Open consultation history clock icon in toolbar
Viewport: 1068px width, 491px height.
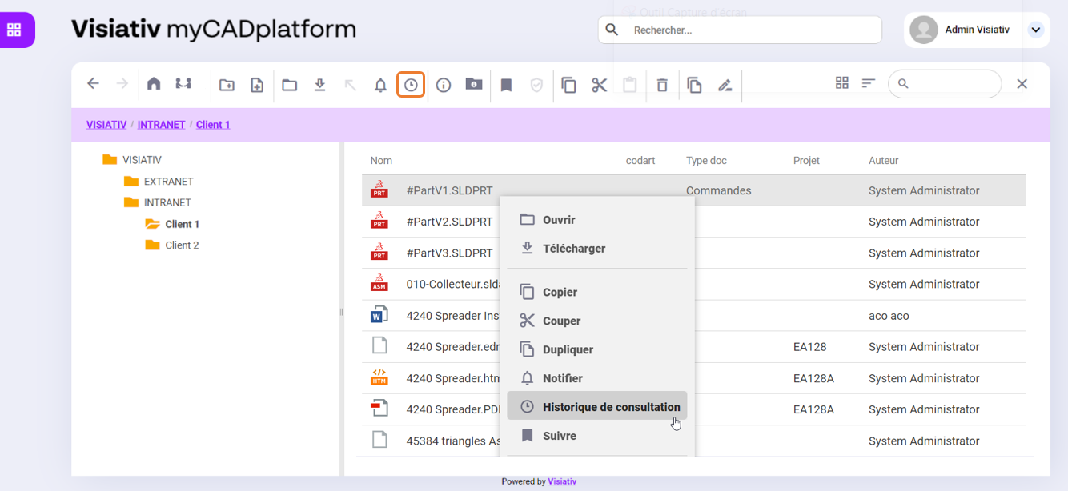click(x=411, y=85)
